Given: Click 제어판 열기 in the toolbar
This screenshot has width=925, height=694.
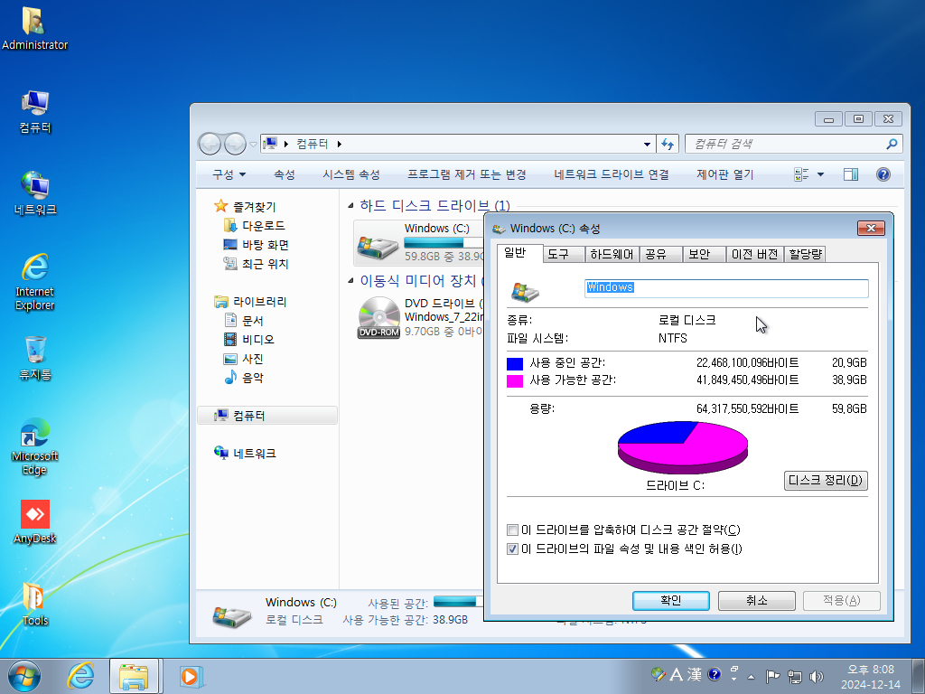Looking at the screenshot, I should click(x=725, y=174).
